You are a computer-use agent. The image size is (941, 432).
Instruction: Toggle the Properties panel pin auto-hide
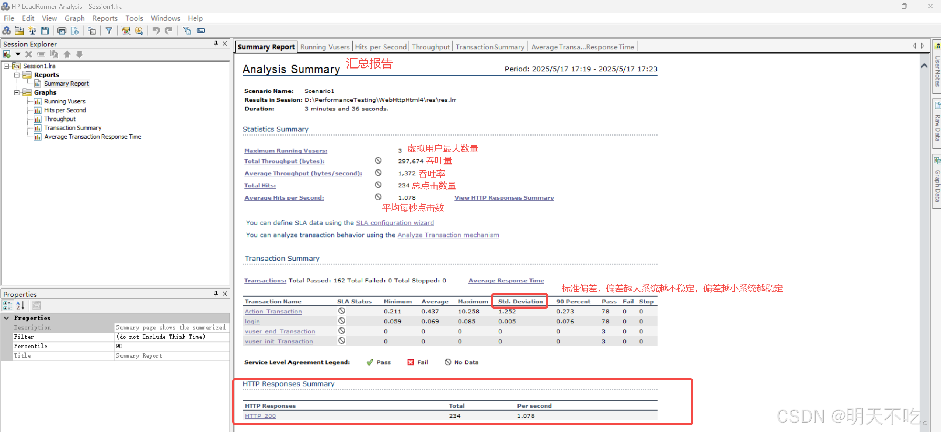[216, 294]
